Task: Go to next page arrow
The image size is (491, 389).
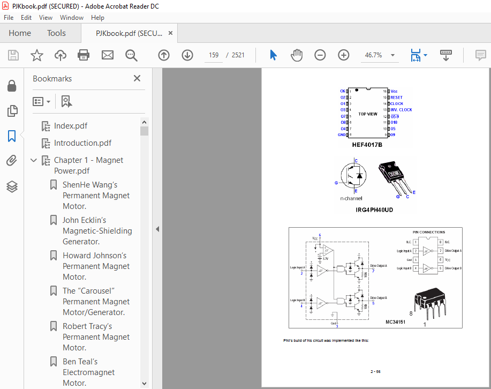Action: 187,56
